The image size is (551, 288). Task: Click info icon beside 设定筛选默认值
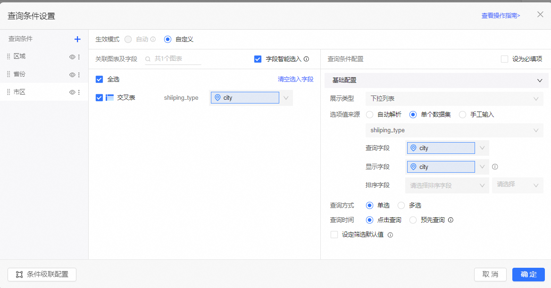tap(390, 235)
